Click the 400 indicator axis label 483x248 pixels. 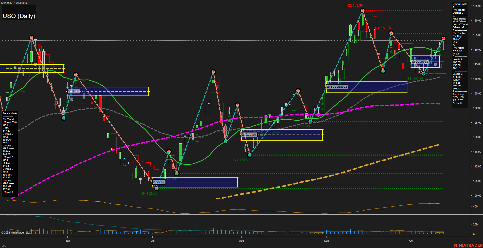475,206
